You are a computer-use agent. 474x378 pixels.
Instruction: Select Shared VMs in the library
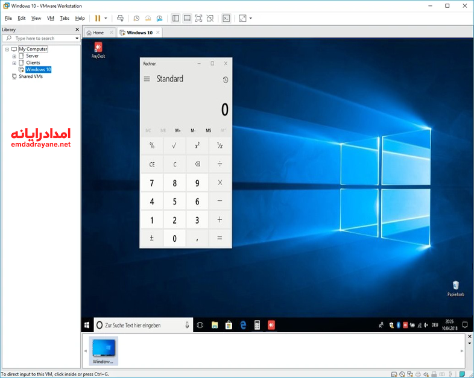[31, 77]
